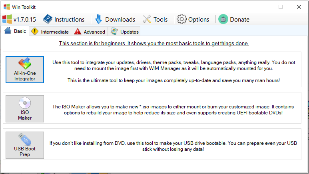Click the v1.7.0.15 version label

point(25,20)
